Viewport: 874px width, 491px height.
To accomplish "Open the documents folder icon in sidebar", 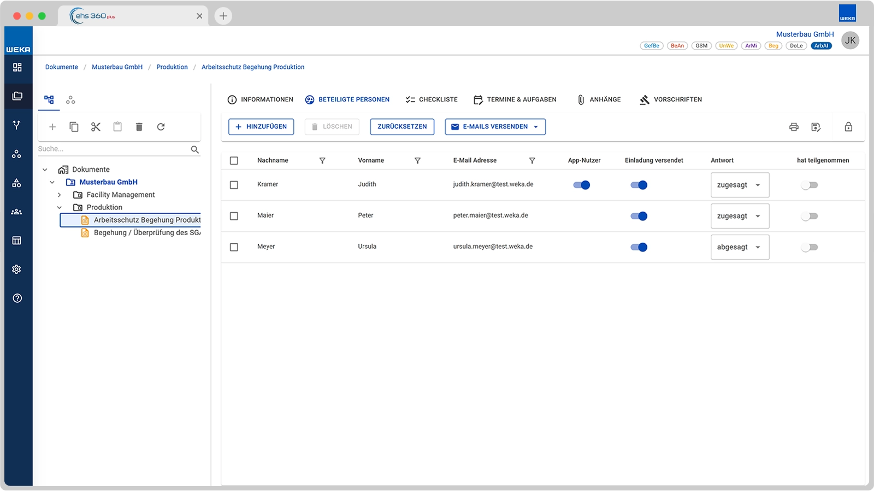I will [17, 96].
